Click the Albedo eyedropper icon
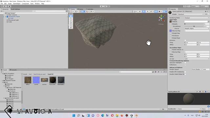 [208, 22]
